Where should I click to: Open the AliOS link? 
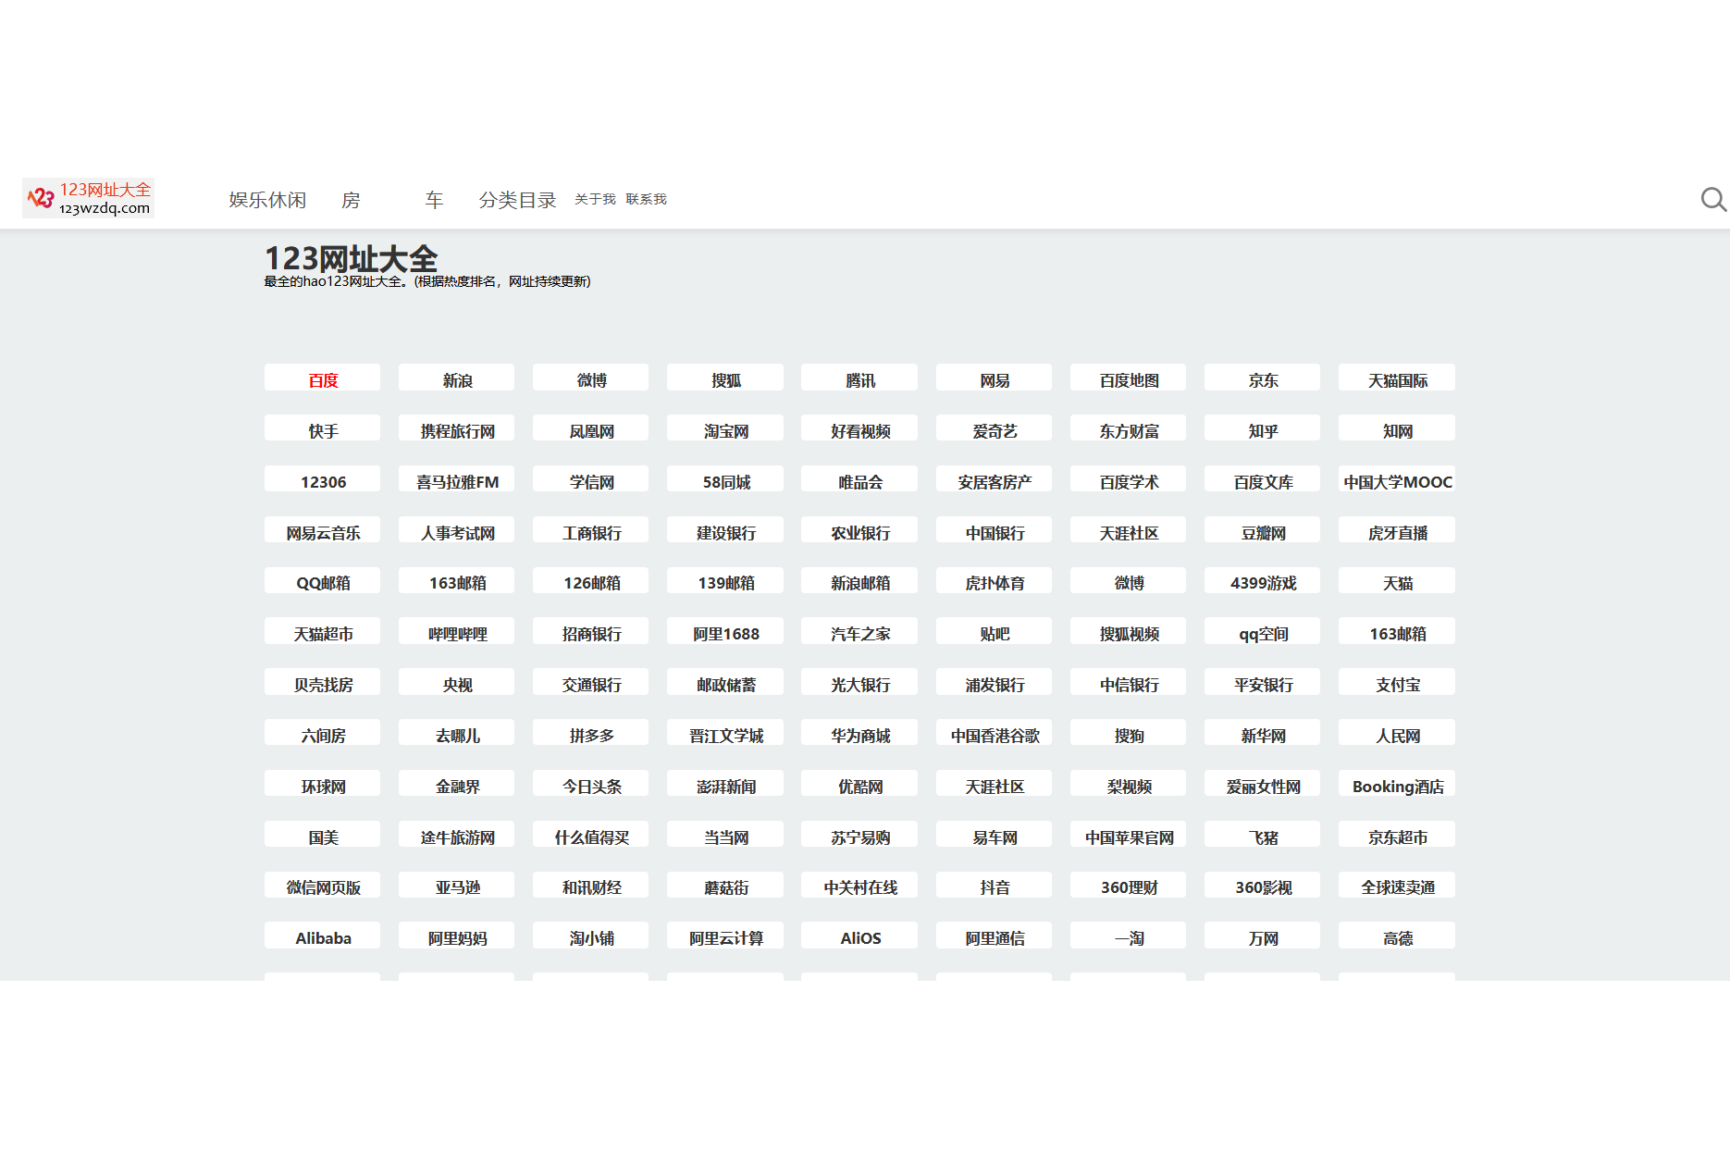(859, 937)
